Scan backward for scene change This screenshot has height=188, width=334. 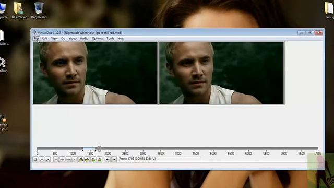tap(93, 159)
